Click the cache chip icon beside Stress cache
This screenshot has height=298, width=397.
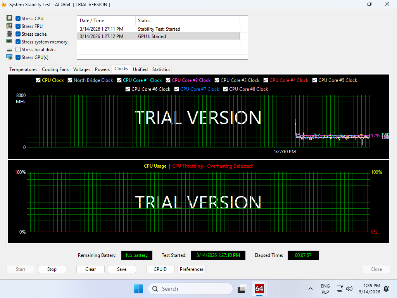pos(9,34)
